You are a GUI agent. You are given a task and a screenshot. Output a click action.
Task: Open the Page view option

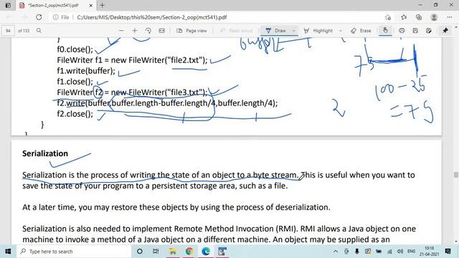pyautogui.click(x=191, y=30)
